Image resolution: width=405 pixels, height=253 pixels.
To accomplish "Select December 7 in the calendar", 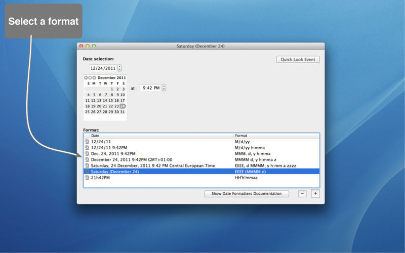I will tap(106, 95).
